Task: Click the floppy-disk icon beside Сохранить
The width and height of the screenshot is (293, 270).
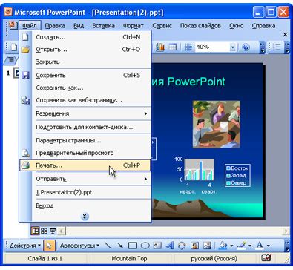Action: [25, 75]
